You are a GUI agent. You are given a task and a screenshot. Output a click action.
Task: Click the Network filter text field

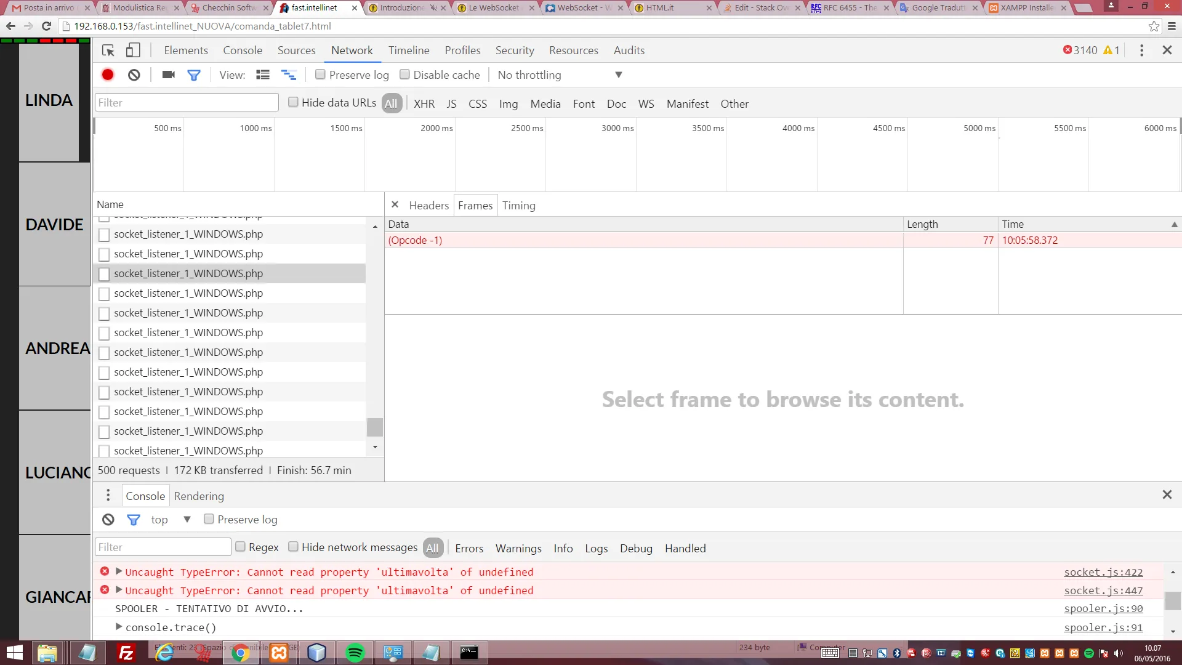coord(187,102)
